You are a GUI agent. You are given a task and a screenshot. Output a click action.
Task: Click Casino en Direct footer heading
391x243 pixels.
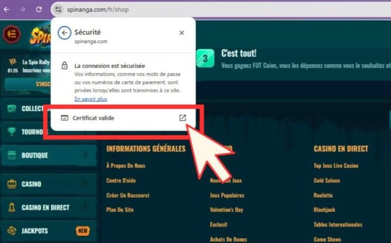pyautogui.click(x=341, y=149)
